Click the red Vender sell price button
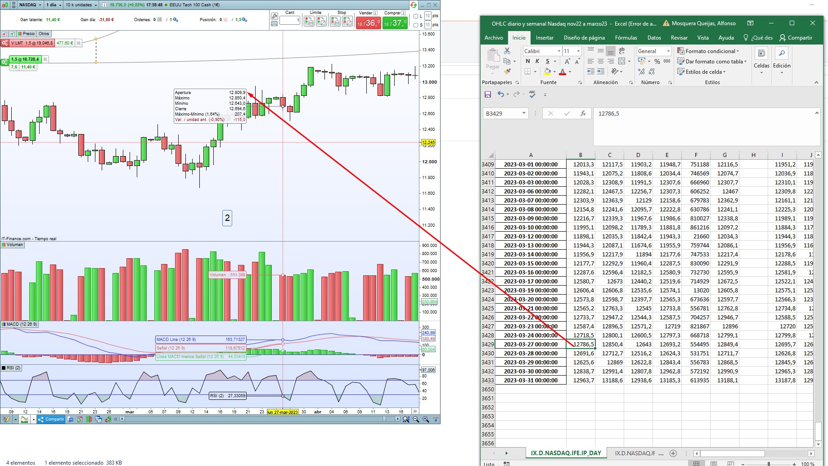The height and width of the screenshot is (466, 828). click(x=369, y=23)
